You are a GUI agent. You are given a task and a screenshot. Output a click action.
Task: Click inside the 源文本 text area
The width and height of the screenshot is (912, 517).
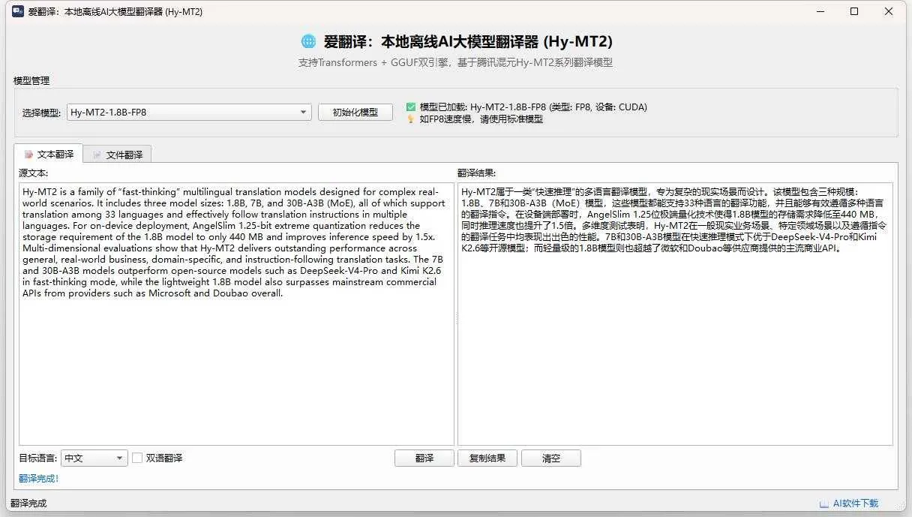[236, 314]
